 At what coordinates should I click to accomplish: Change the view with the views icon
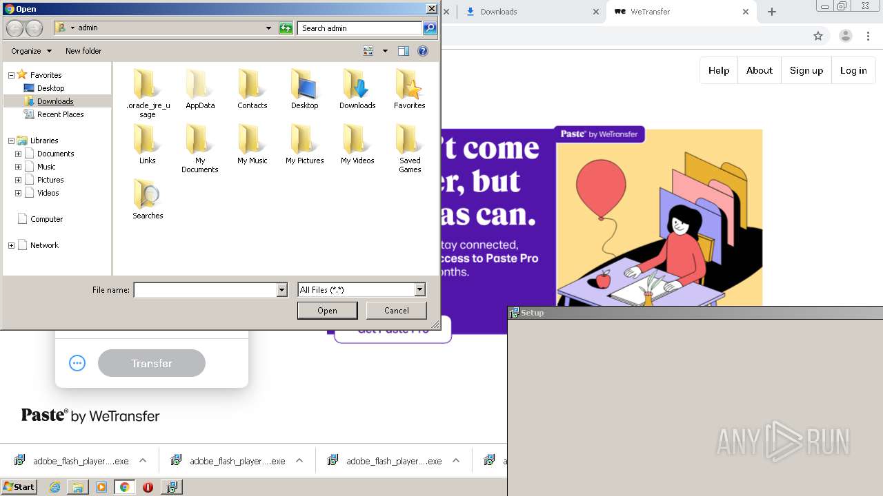pos(368,51)
